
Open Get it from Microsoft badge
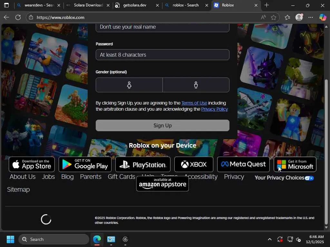pyautogui.click(x=295, y=164)
